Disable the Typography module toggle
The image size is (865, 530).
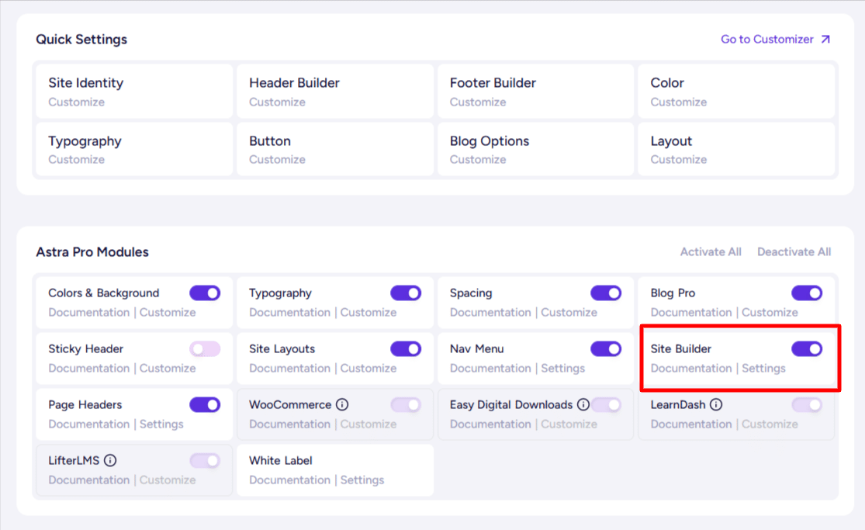tap(406, 293)
